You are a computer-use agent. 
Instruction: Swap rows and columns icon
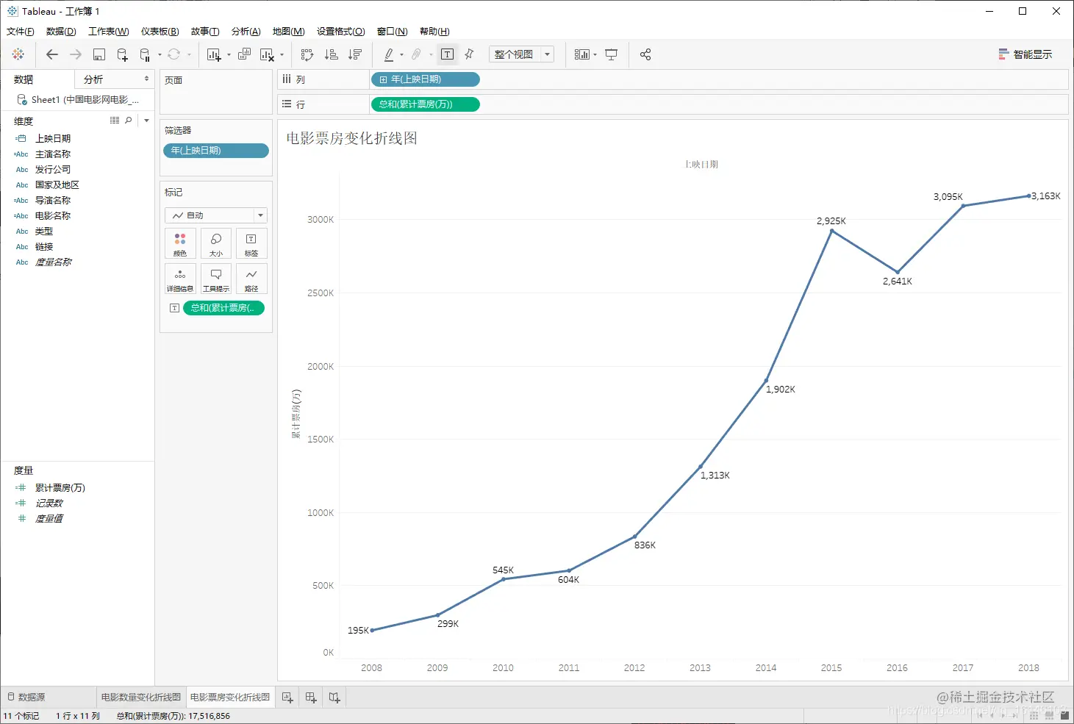click(x=307, y=54)
